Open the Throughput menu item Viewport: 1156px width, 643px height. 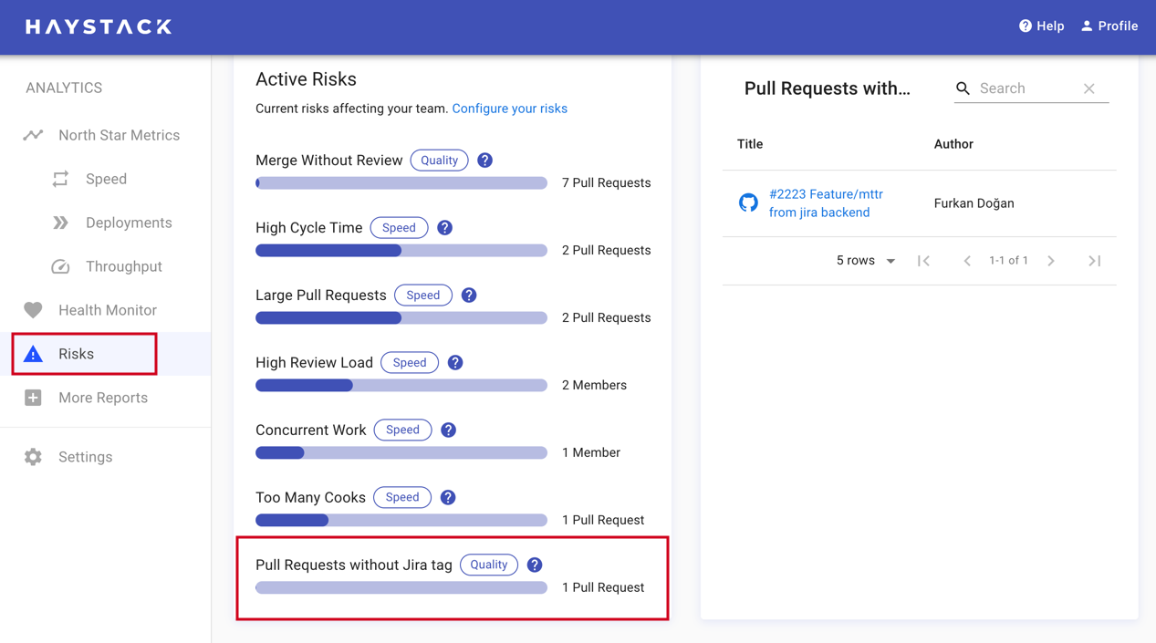[x=106, y=266]
